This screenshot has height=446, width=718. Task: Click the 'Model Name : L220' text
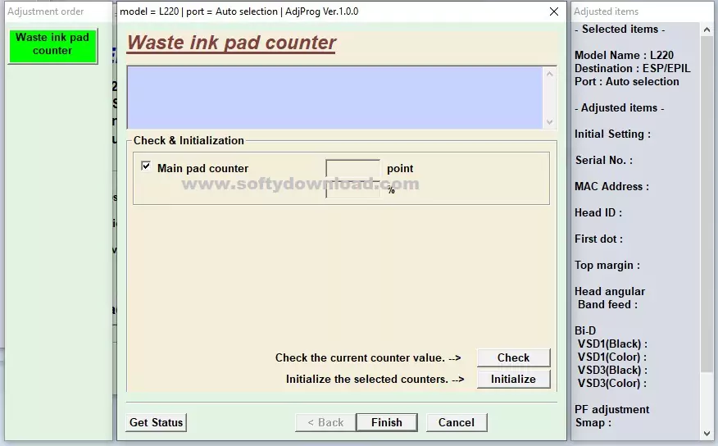point(624,56)
